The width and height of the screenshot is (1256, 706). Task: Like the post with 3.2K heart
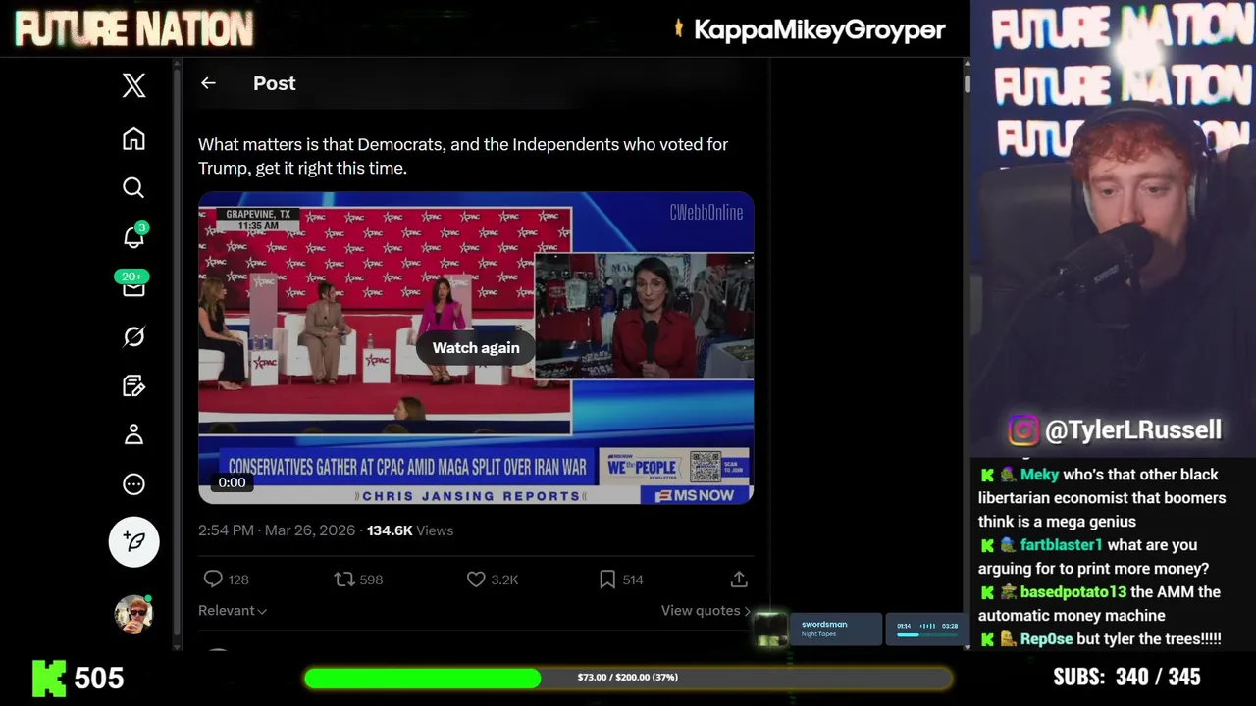coord(493,580)
